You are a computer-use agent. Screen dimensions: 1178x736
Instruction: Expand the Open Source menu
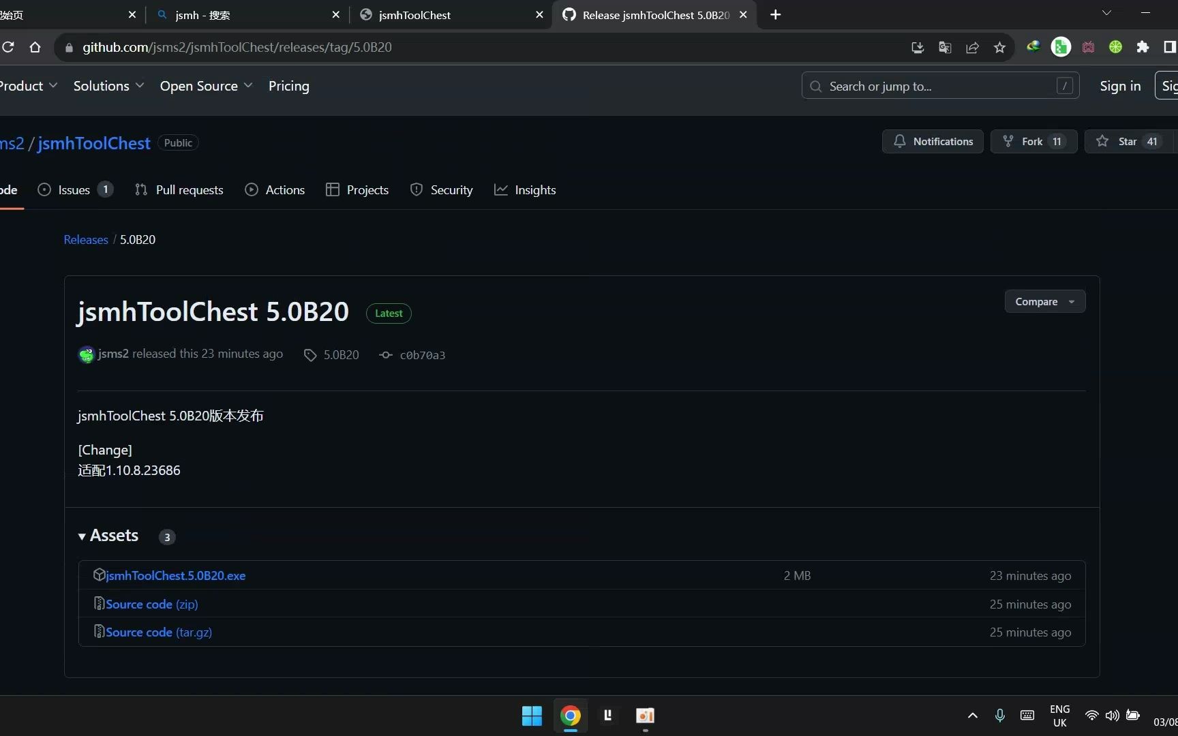[206, 86]
